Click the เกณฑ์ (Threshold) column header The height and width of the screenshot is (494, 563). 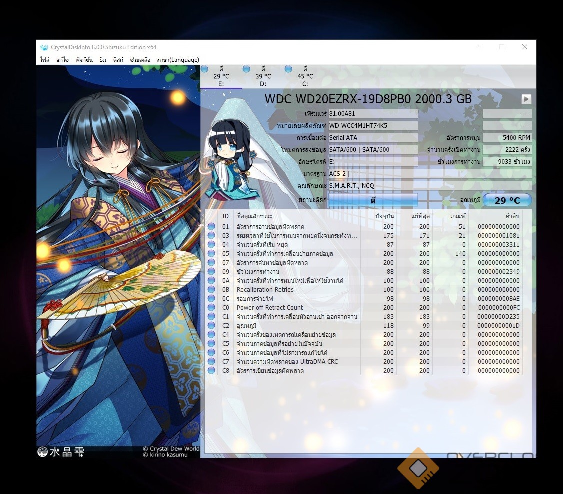(450, 216)
